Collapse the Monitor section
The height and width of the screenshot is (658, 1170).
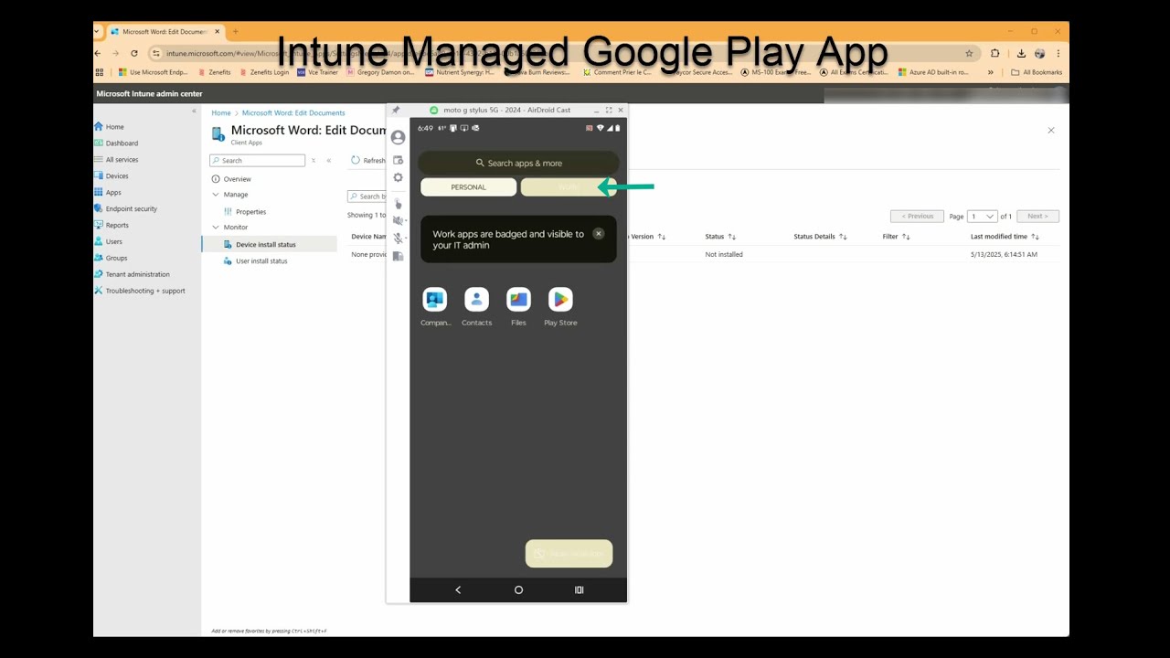216,228
